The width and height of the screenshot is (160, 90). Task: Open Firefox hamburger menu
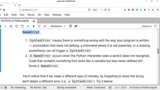click(x=158, y=10)
